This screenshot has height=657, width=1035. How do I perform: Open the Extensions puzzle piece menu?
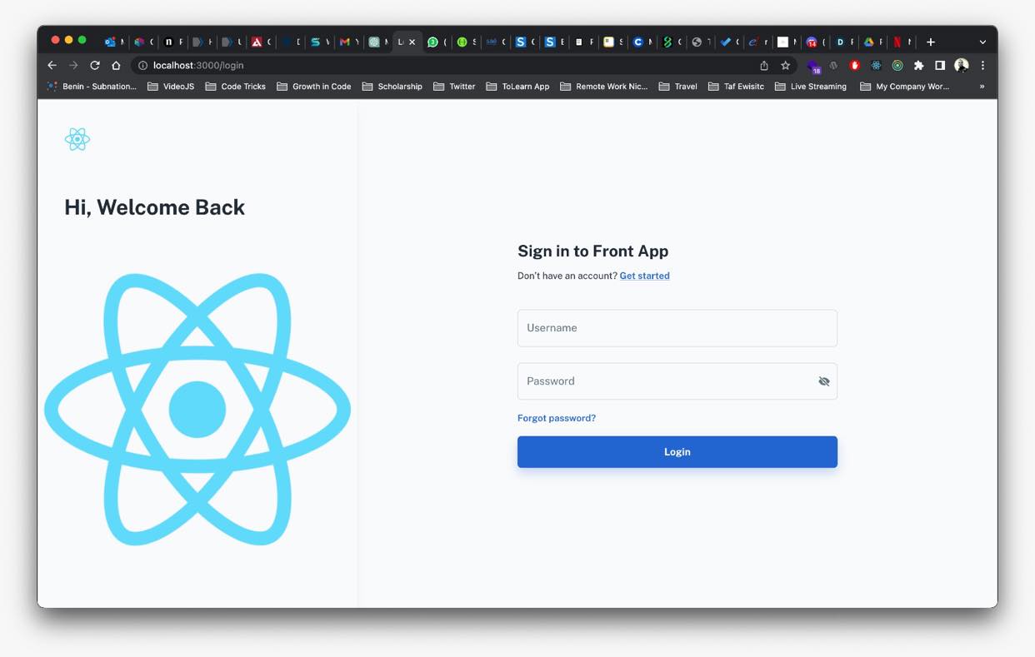point(918,65)
